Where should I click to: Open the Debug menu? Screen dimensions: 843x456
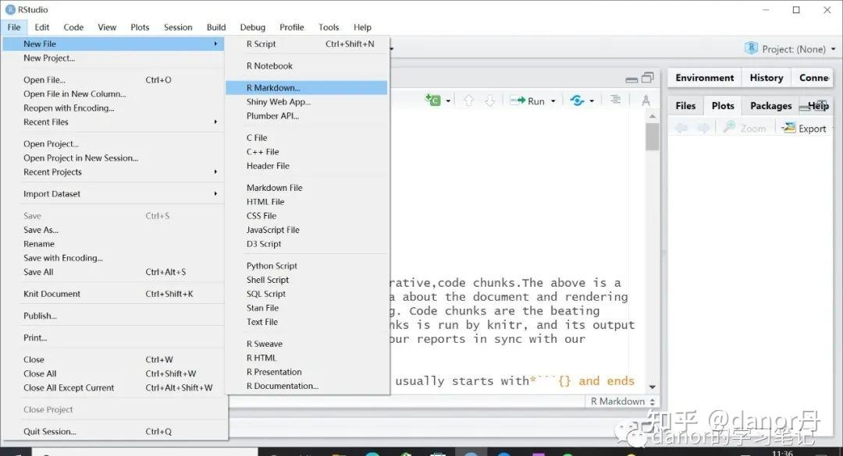click(x=252, y=27)
